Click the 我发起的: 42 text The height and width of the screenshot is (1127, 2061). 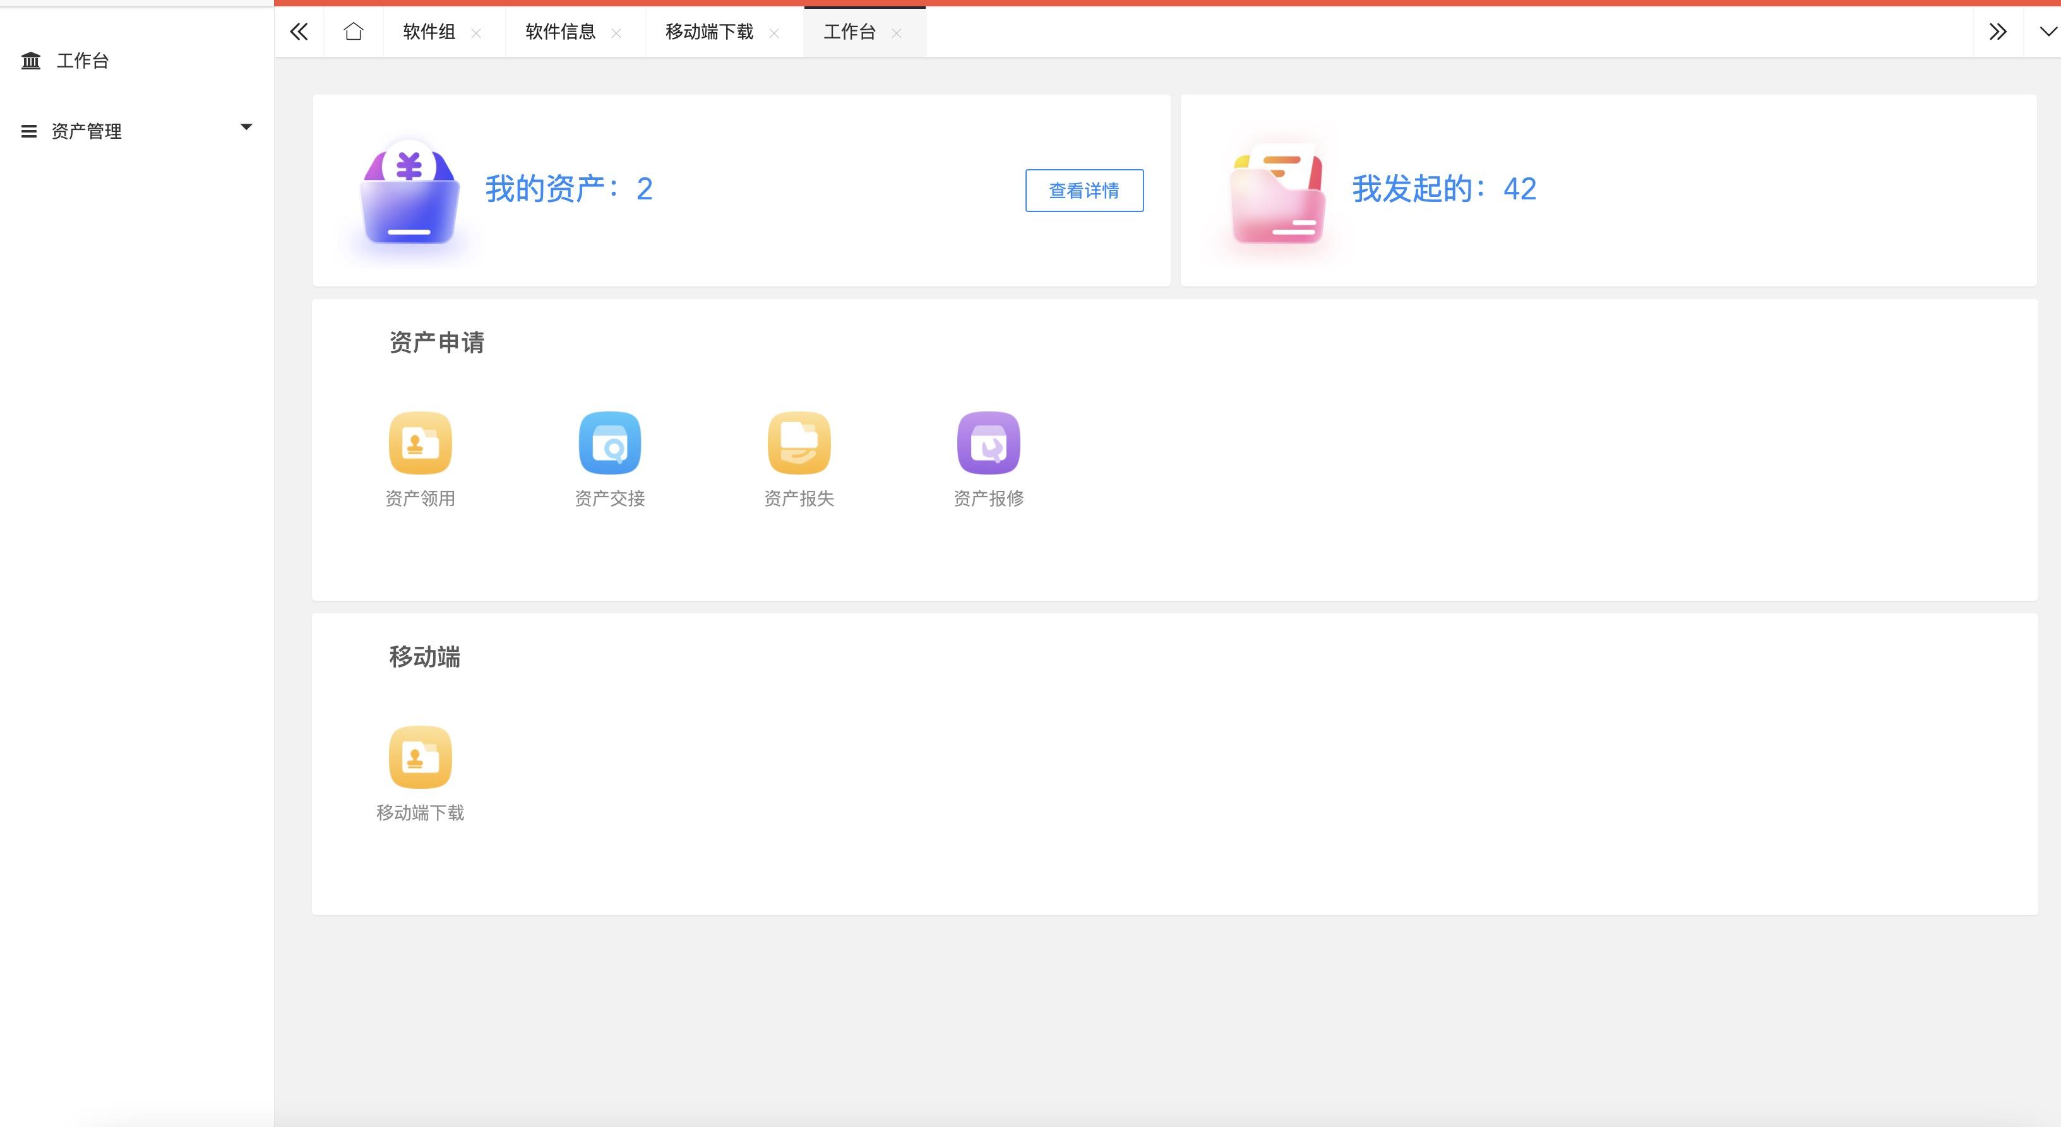tap(1444, 189)
